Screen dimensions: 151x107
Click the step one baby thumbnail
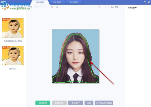pos(13,28)
